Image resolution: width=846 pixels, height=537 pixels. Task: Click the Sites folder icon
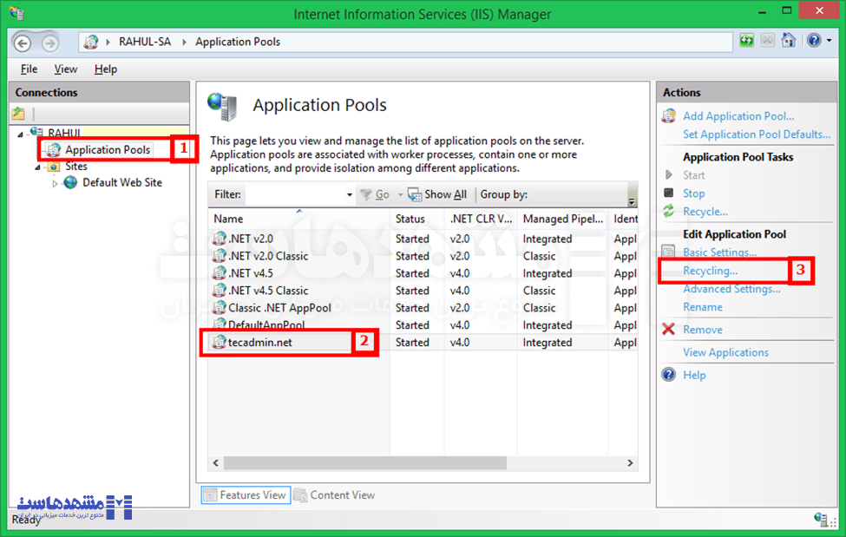54,167
